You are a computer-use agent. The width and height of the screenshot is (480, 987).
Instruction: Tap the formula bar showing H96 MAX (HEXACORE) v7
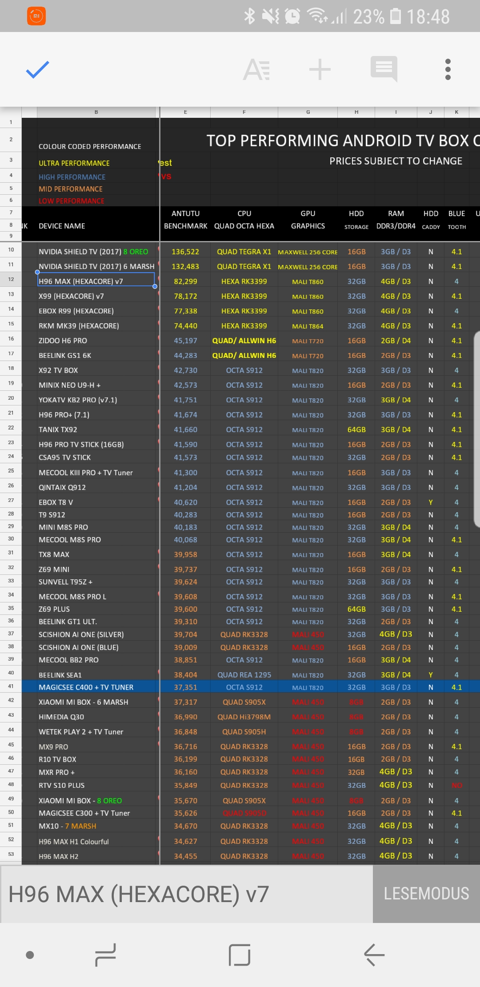click(187, 894)
